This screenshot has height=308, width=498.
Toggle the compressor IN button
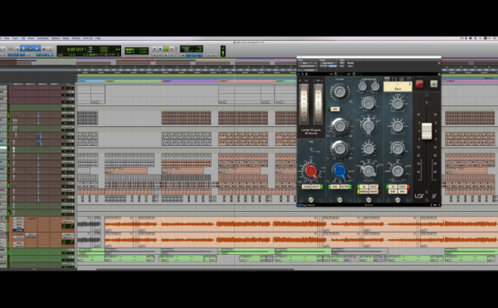[364, 187]
